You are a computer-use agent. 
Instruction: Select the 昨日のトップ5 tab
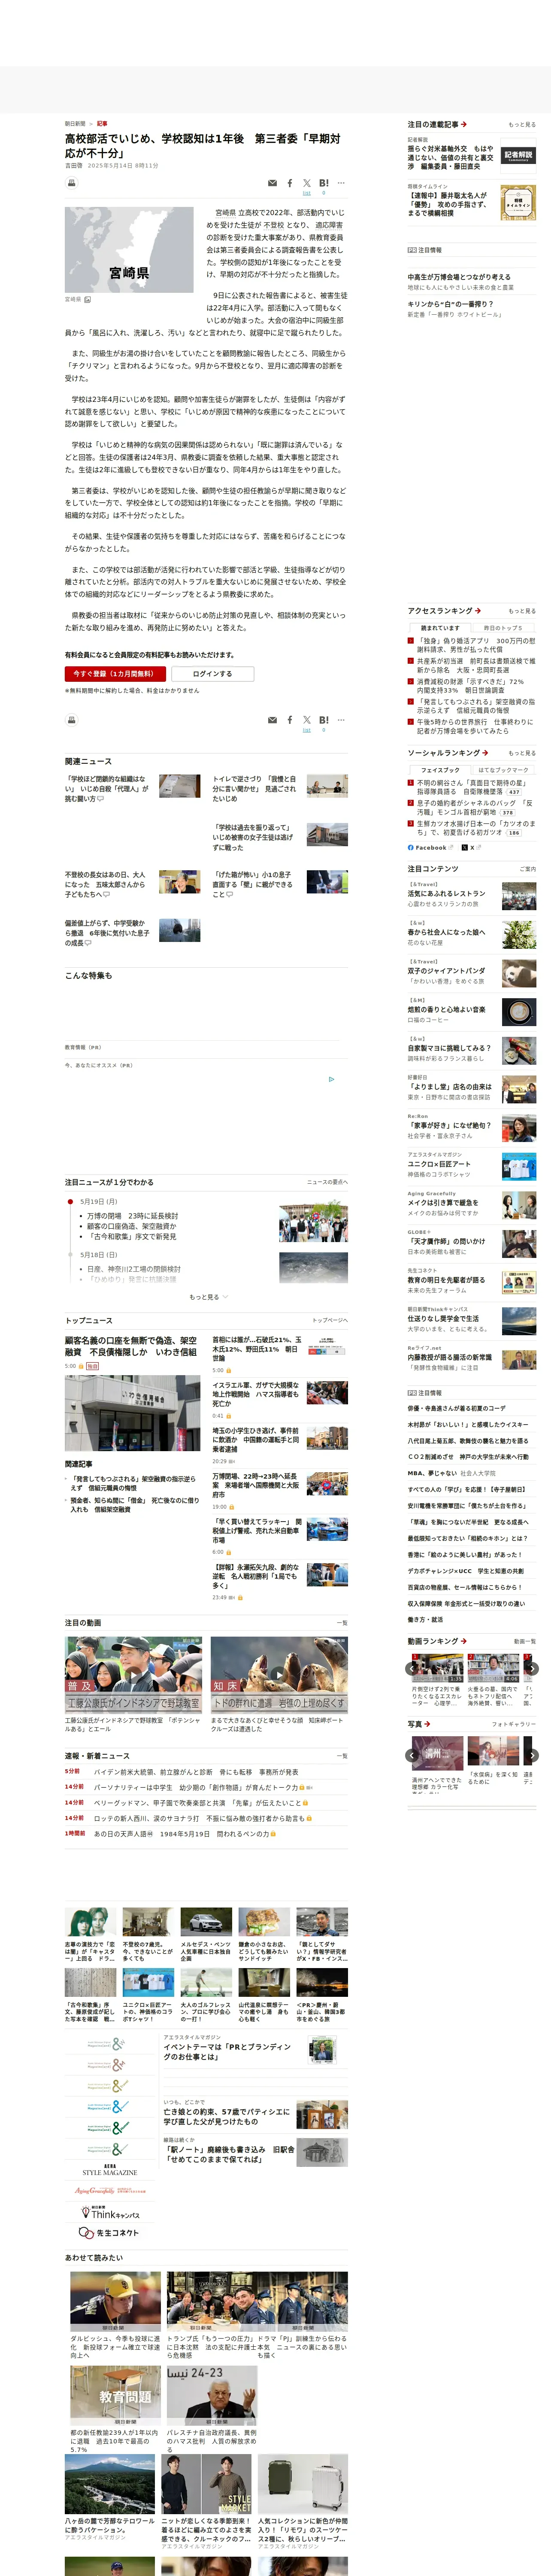click(x=503, y=628)
